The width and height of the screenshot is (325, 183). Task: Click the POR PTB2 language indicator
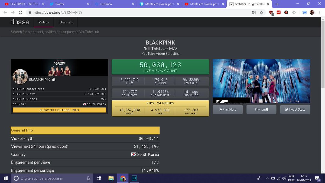click(x=291, y=178)
